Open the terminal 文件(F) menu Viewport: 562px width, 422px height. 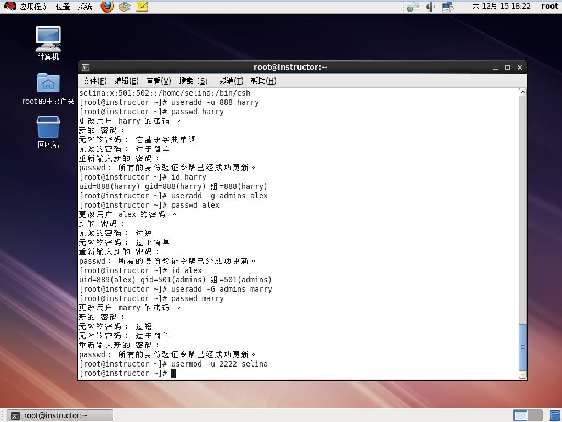coord(94,81)
